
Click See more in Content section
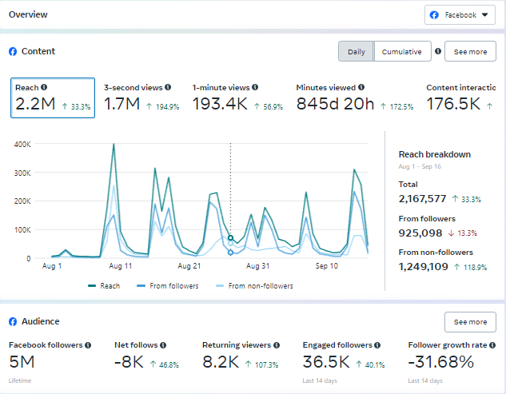pos(470,52)
